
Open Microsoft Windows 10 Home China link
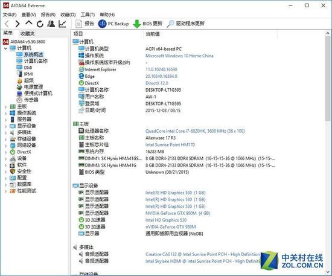point(179,56)
